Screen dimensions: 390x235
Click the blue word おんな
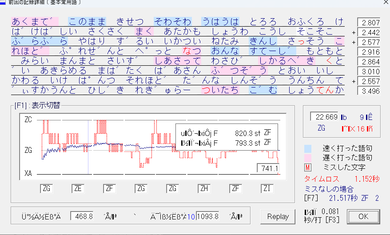click(x=225, y=51)
